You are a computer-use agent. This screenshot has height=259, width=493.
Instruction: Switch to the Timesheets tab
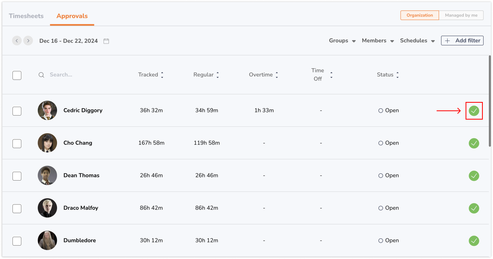tap(26, 16)
